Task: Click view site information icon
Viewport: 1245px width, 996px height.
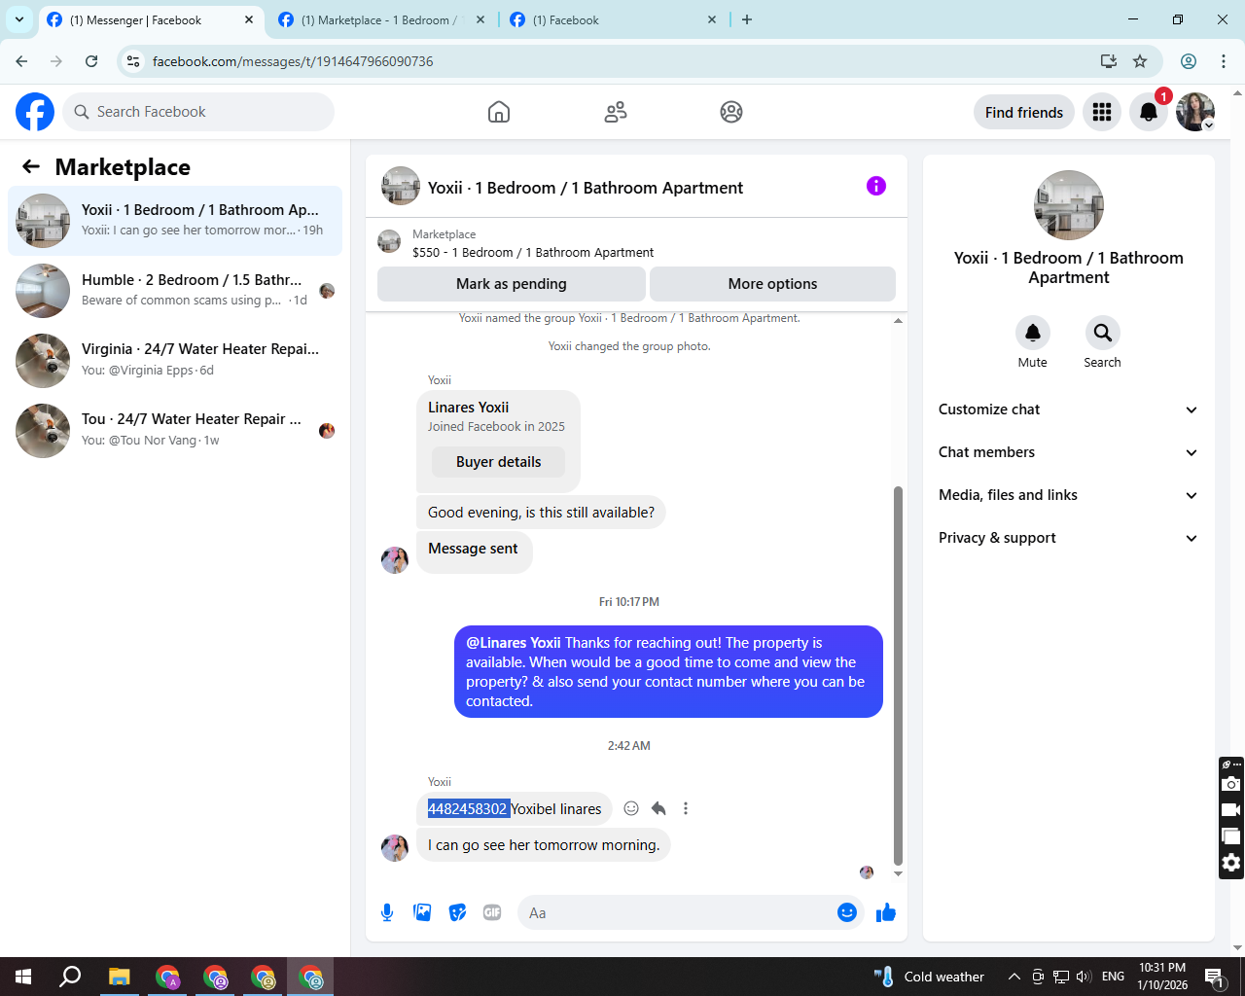Action: click(133, 61)
